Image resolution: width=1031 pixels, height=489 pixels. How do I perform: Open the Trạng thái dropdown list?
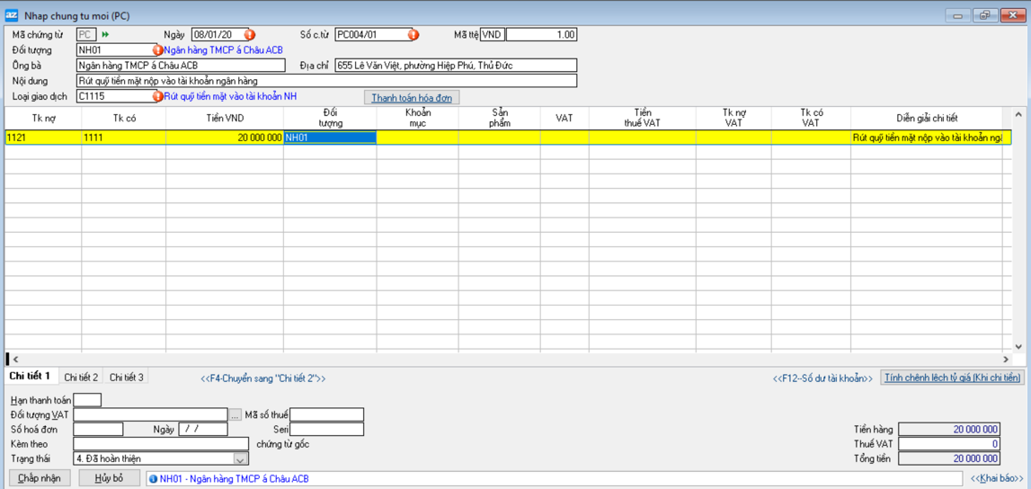[240, 459]
